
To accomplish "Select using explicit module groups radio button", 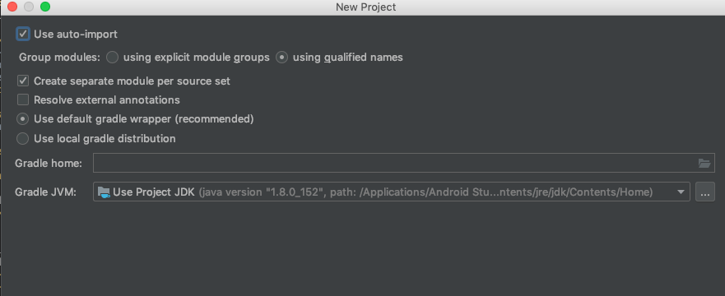I will pos(113,58).
